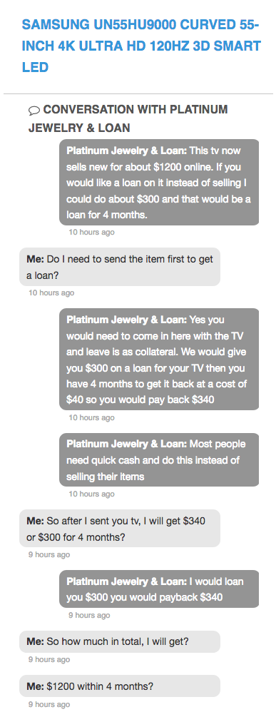Click the message about $1200 new price online
Screen dimensions: 276x712
tap(159, 182)
